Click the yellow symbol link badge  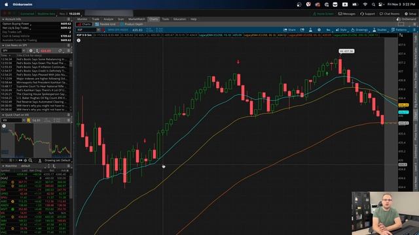[29, 120]
